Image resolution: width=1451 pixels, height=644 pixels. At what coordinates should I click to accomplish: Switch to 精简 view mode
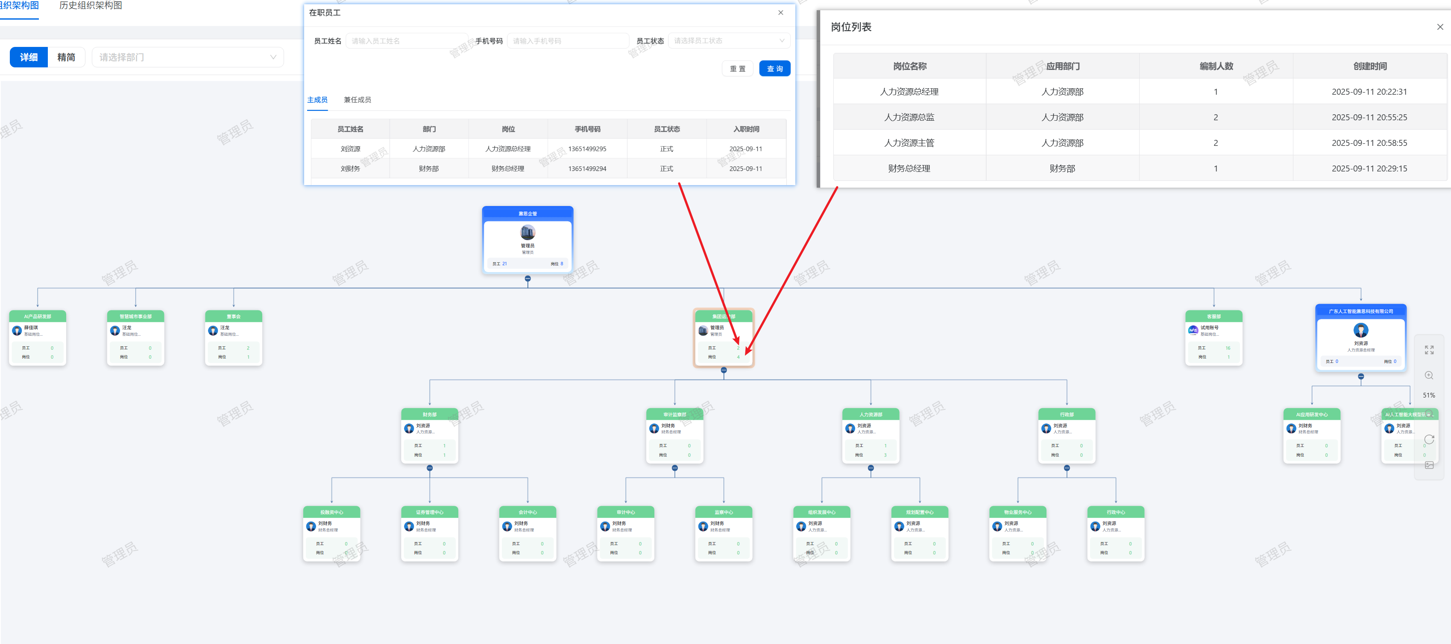point(66,58)
